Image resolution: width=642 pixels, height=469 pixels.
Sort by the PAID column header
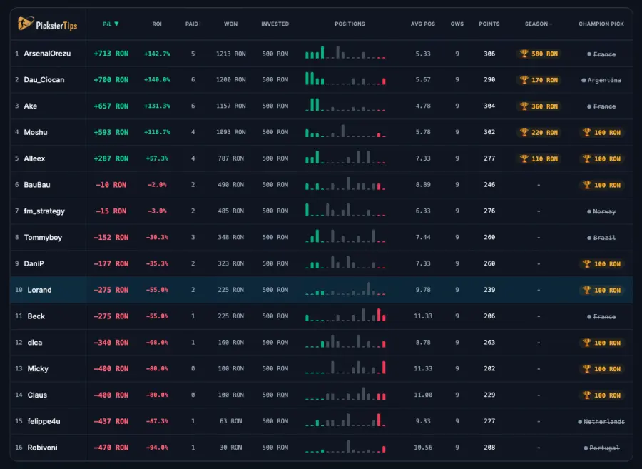tap(193, 24)
